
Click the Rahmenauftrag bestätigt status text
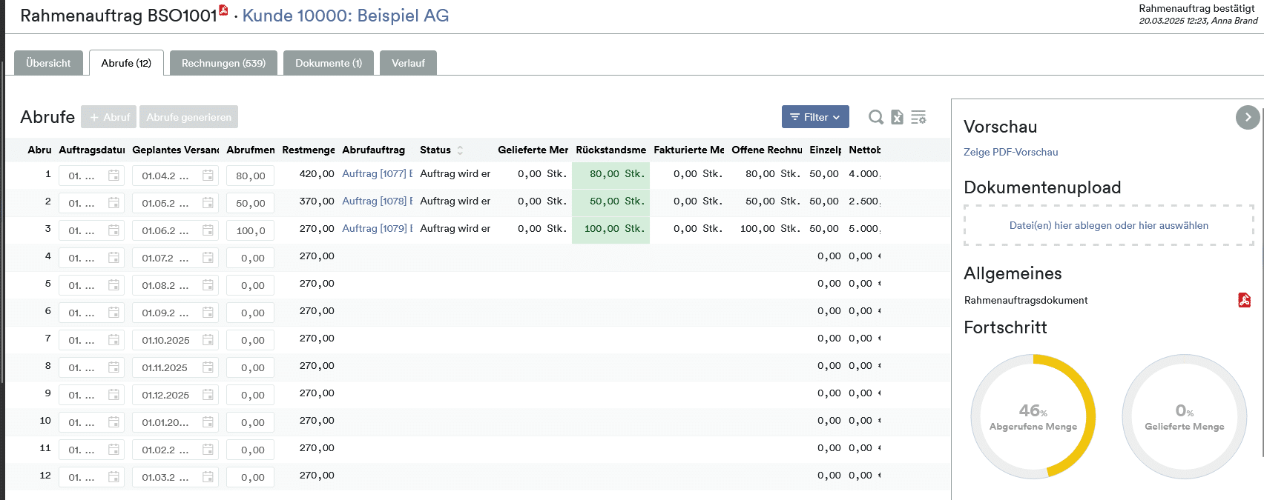pyautogui.click(x=1196, y=8)
